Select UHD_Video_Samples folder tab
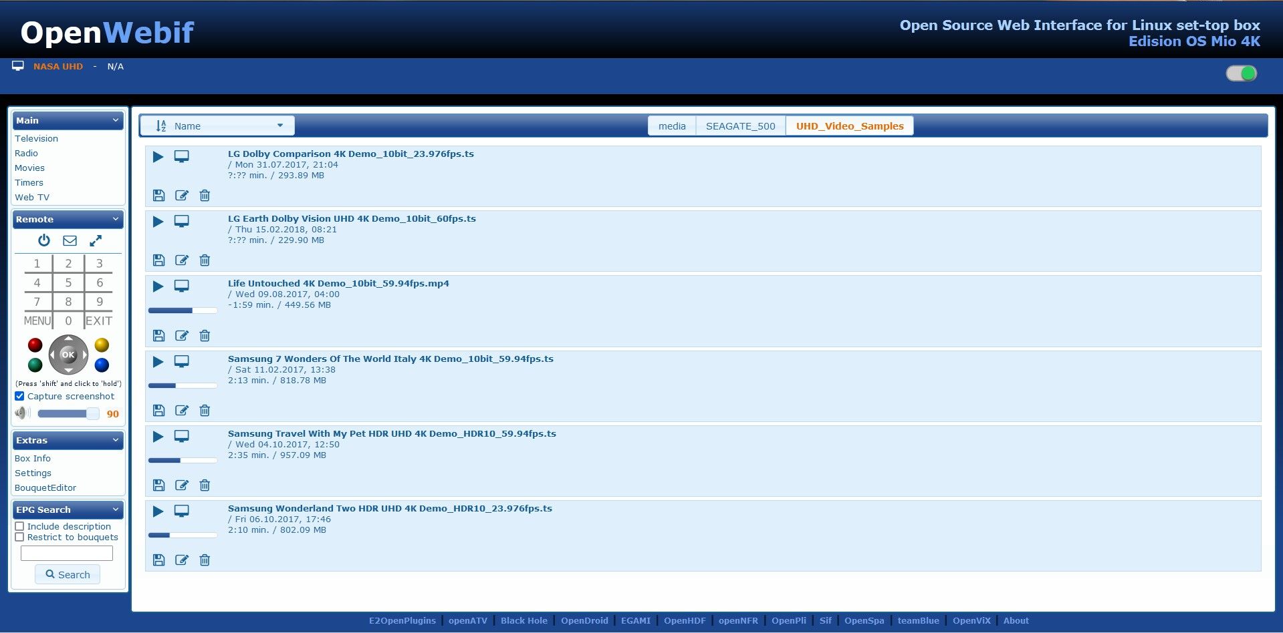This screenshot has height=633, width=1283. click(x=850, y=126)
